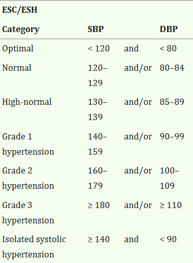Click the DBP column header
The height and width of the screenshot is (263, 193).
(x=169, y=29)
